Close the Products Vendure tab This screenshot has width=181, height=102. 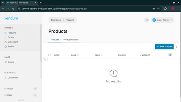[36, 3]
